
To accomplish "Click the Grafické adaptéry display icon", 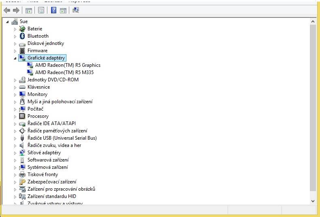I will [22, 58].
